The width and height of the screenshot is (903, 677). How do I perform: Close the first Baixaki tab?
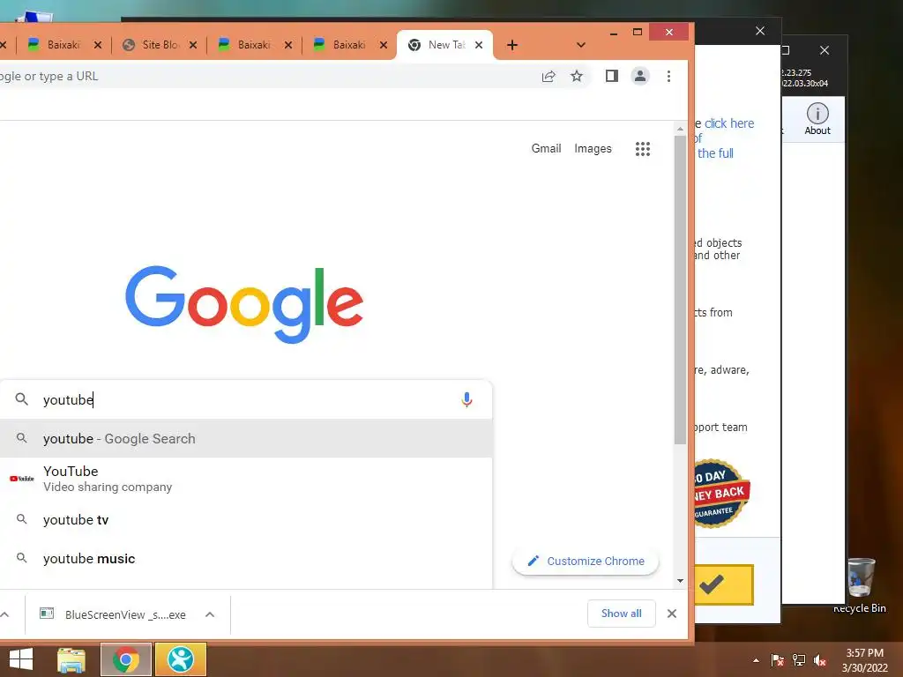[98, 45]
